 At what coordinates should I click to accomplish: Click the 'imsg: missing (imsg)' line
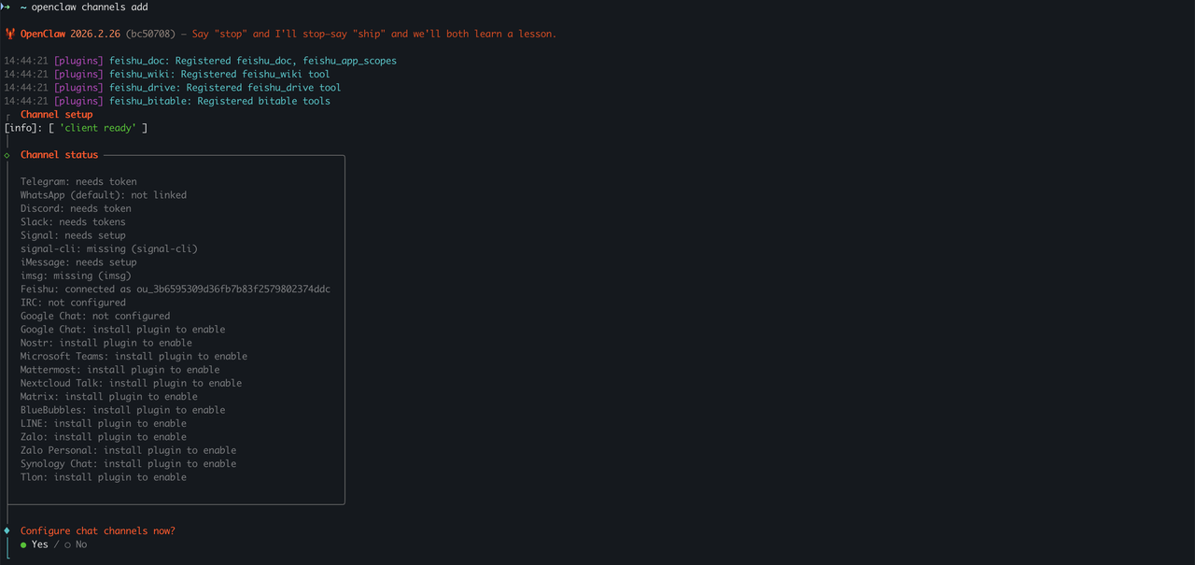click(x=76, y=275)
